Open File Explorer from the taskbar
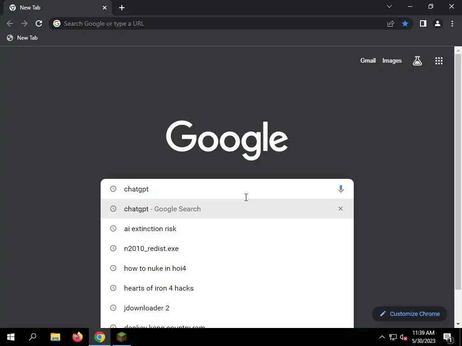The height and width of the screenshot is (346, 462). (x=55, y=337)
